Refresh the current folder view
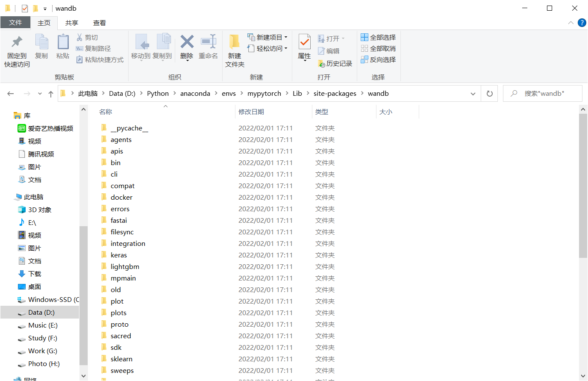This screenshot has height=381, width=588. click(490, 94)
